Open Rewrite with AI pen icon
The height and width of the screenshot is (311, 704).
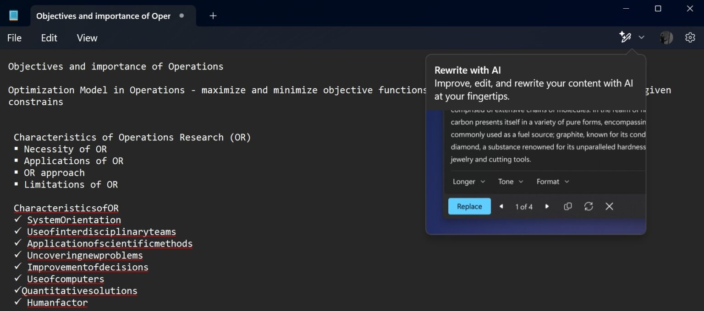(x=626, y=37)
